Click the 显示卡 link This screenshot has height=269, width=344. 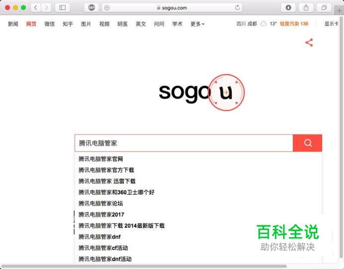pos(331,23)
